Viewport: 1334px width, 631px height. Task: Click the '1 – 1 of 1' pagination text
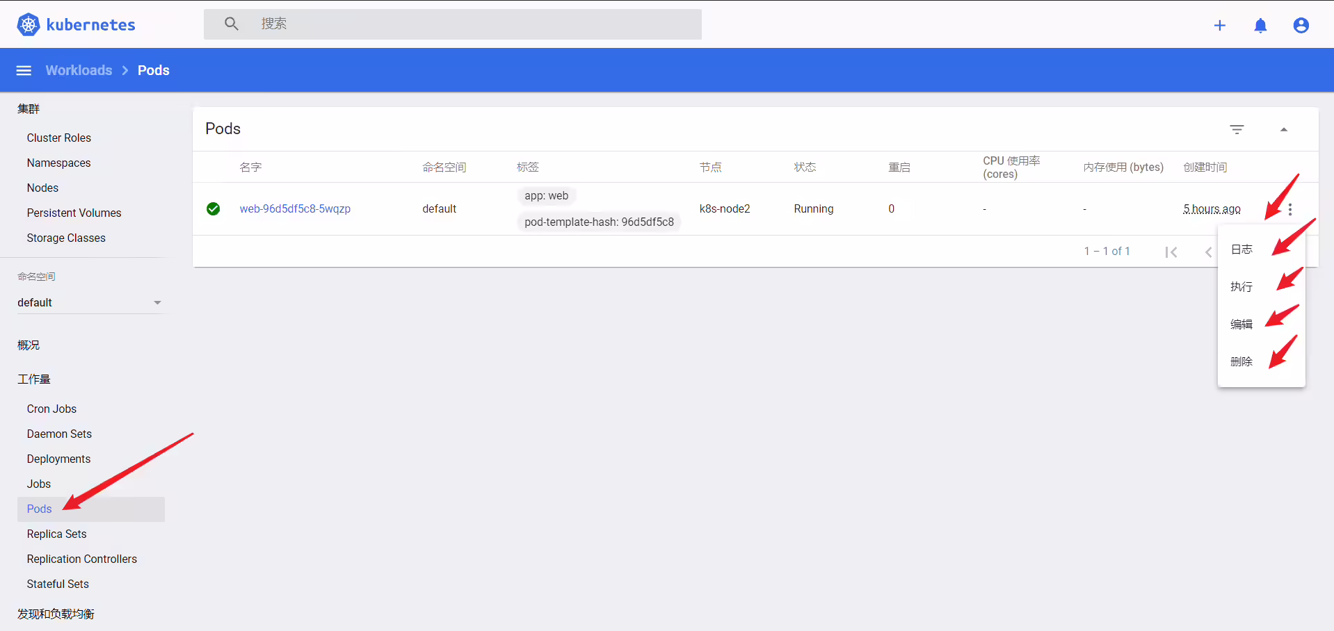point(1107,251)
